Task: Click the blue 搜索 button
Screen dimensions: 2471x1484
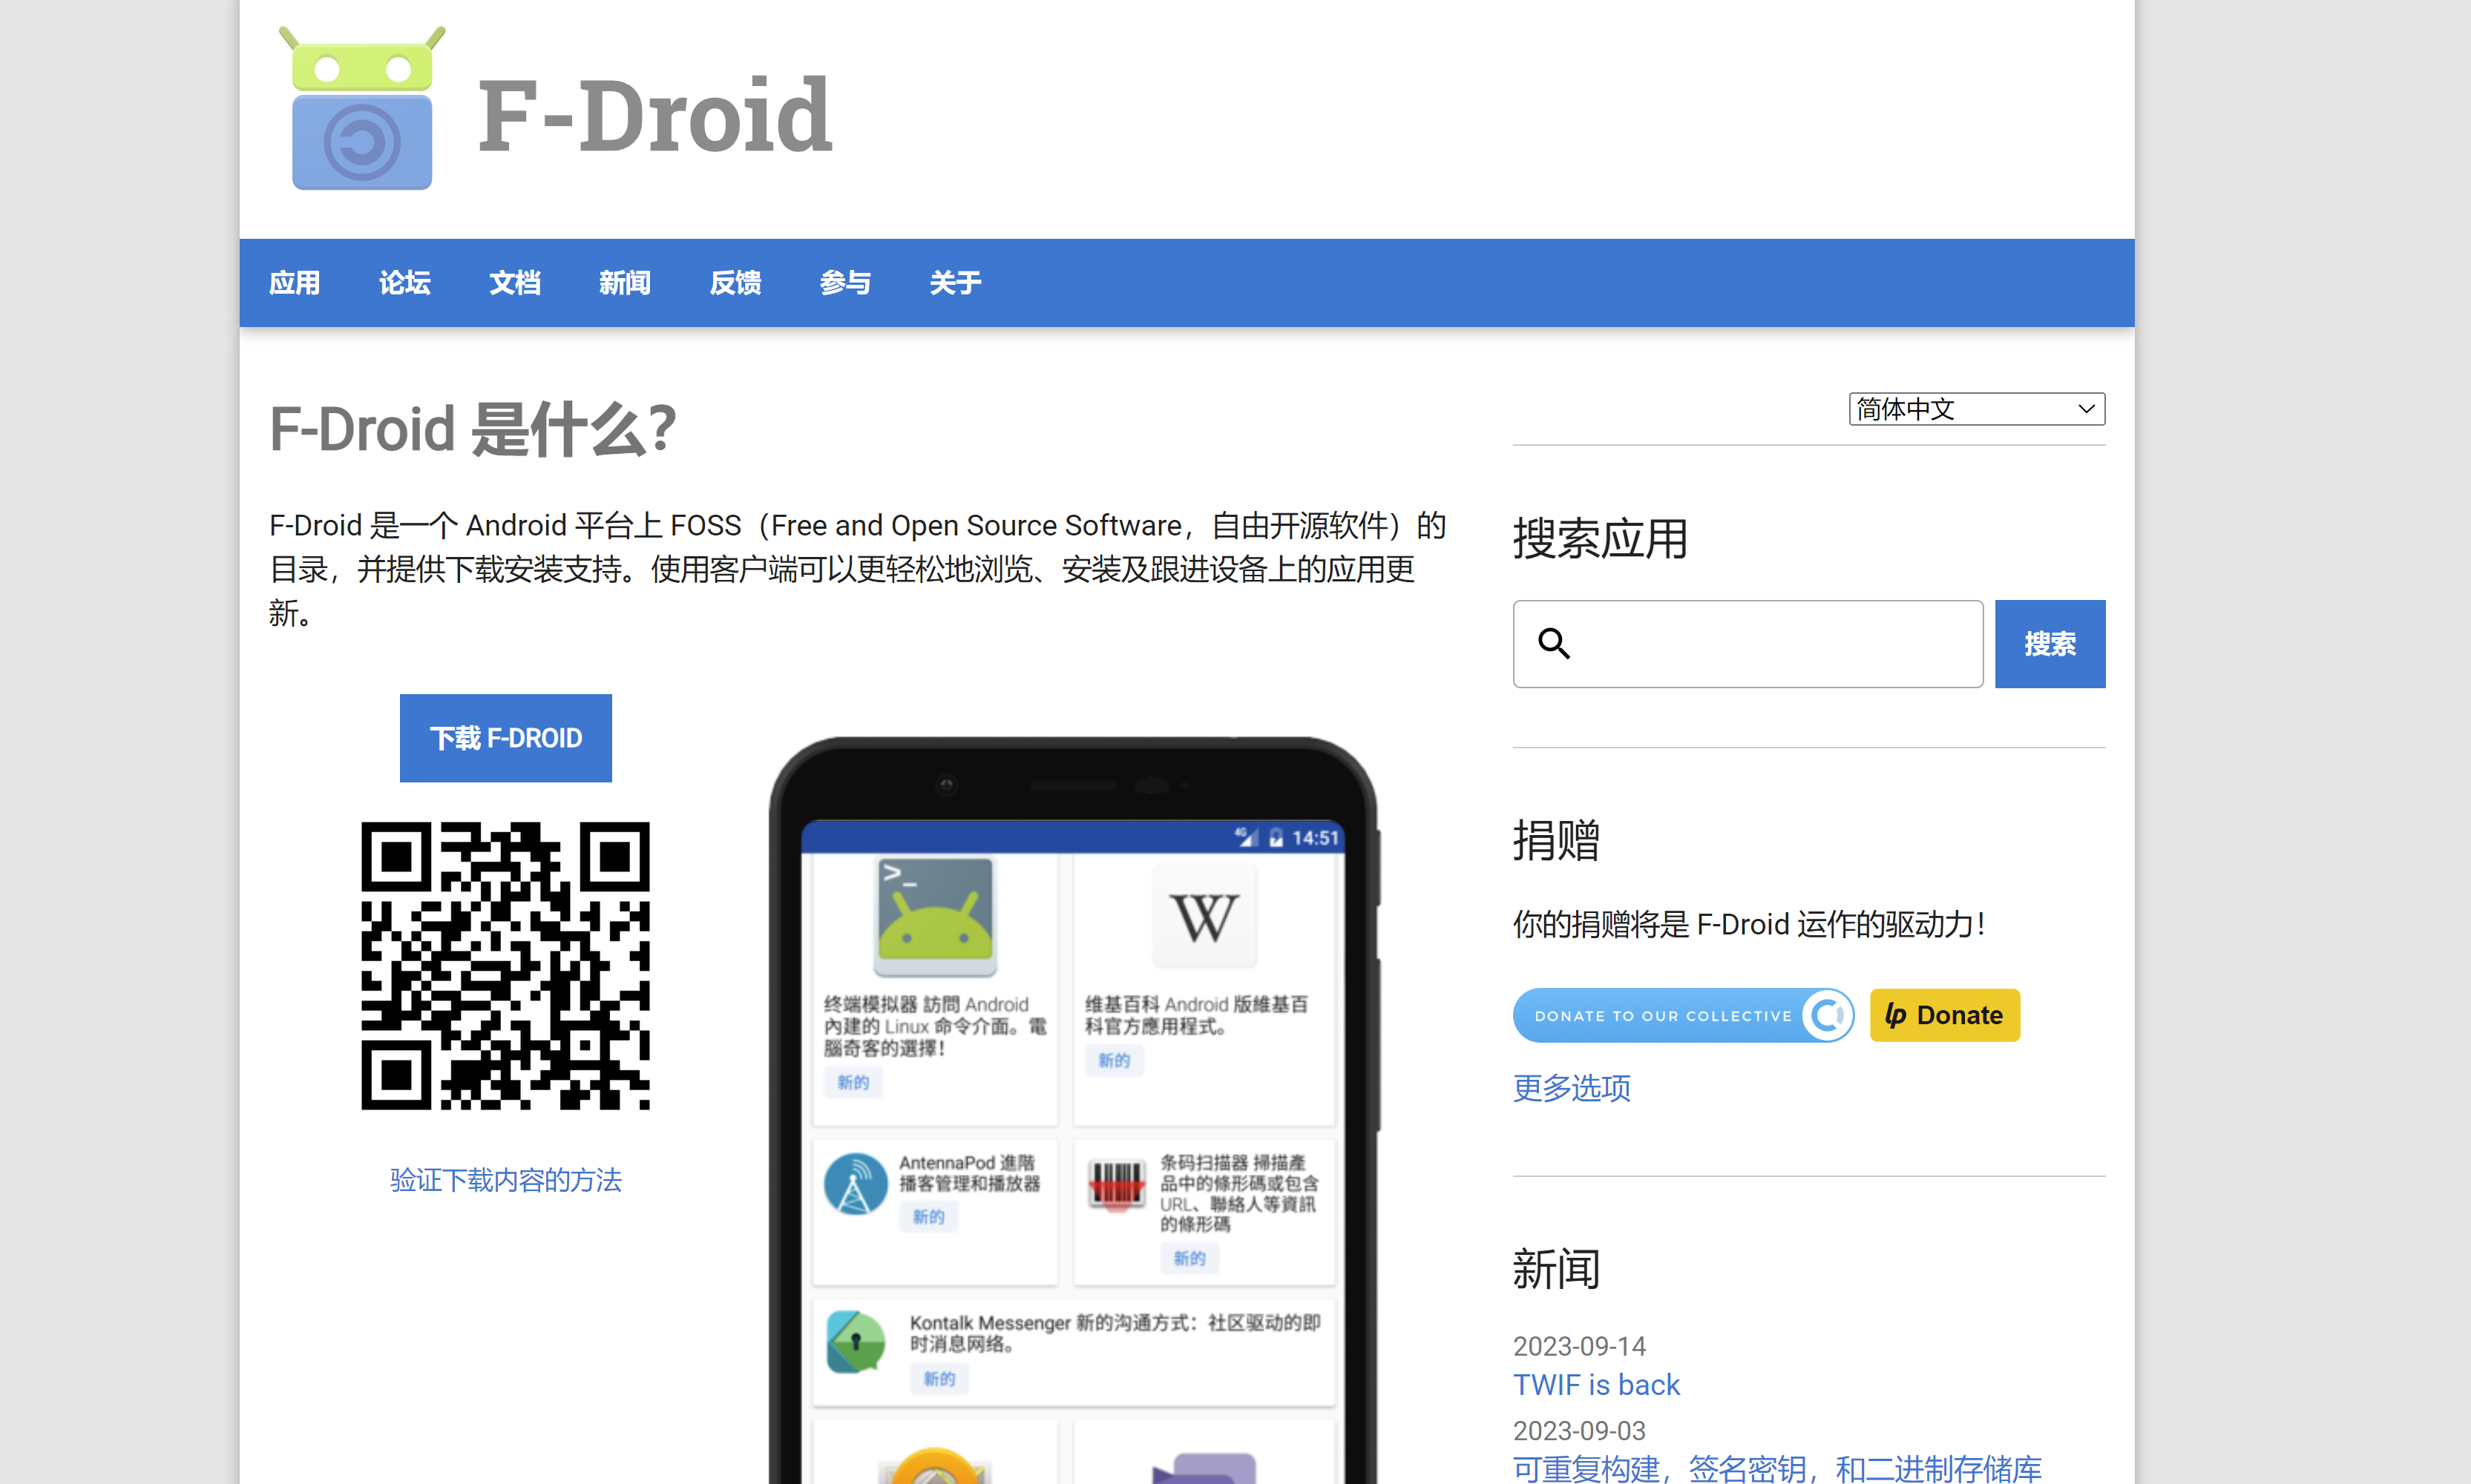Action: tap(2049, 644)
